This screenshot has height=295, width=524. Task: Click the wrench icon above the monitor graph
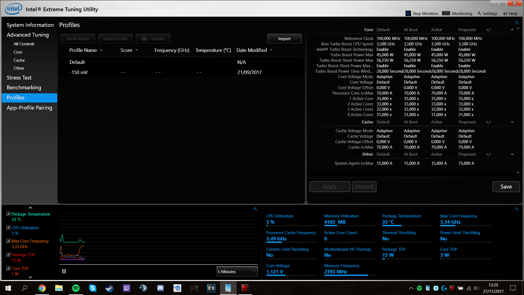click(x=255, y=209)
